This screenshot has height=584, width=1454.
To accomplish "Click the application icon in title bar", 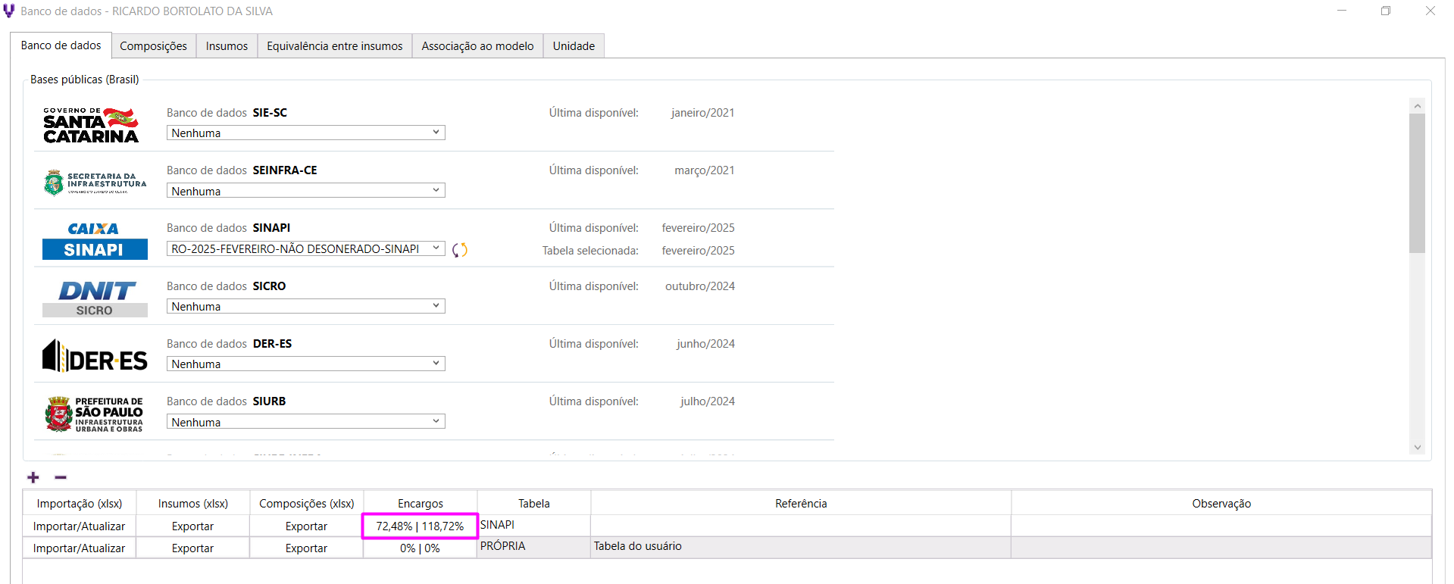I will click(x=9, y=11).
